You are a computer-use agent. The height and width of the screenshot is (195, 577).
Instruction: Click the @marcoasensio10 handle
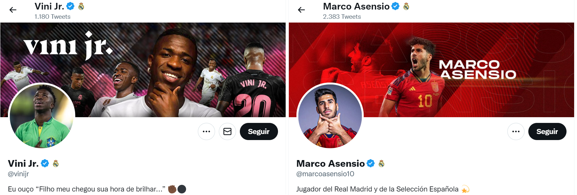[x=325, y=174]
